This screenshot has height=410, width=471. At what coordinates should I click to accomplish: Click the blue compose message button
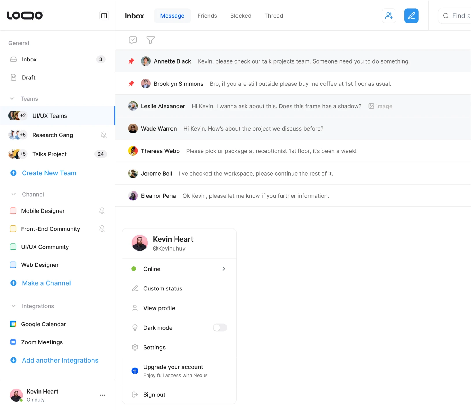click(411, 16)
